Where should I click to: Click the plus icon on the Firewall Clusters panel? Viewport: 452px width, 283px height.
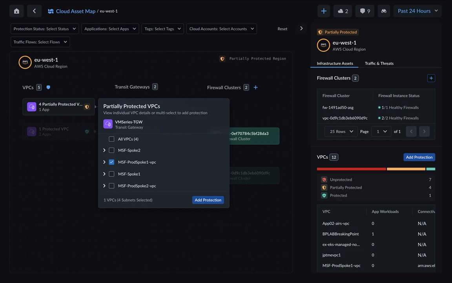coord(431,78)
